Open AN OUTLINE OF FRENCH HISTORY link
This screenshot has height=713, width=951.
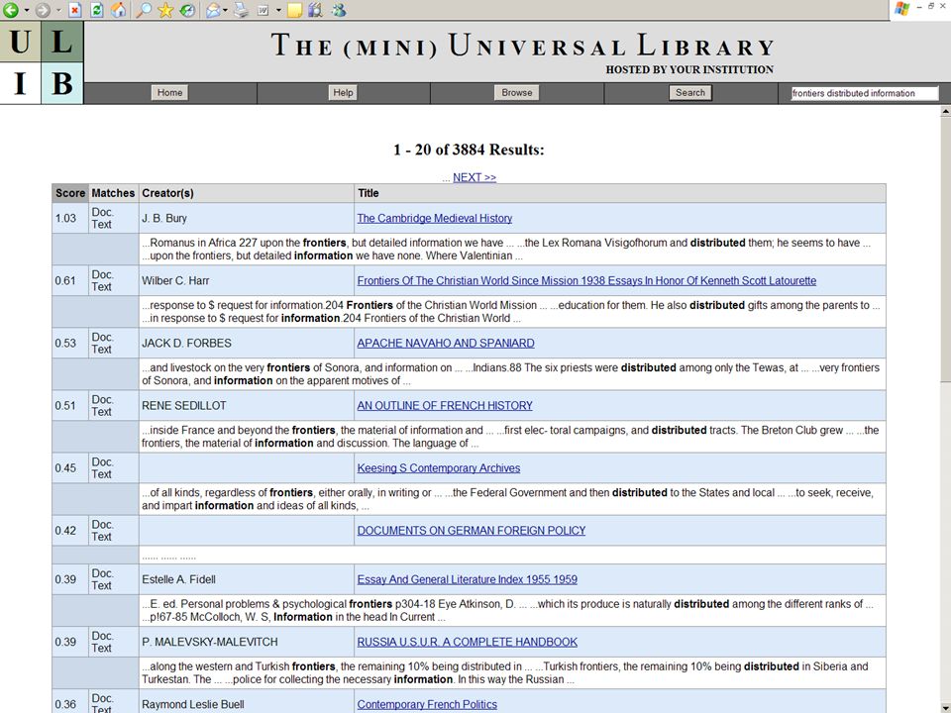[445, 406]
